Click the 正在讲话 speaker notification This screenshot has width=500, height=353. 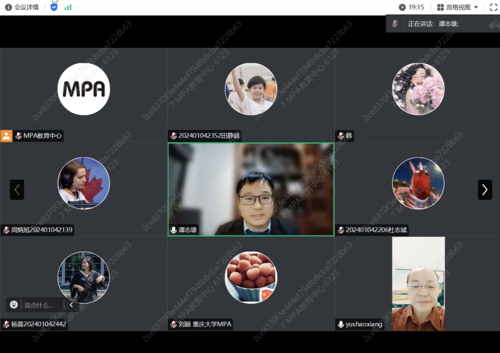pos(433,24)
